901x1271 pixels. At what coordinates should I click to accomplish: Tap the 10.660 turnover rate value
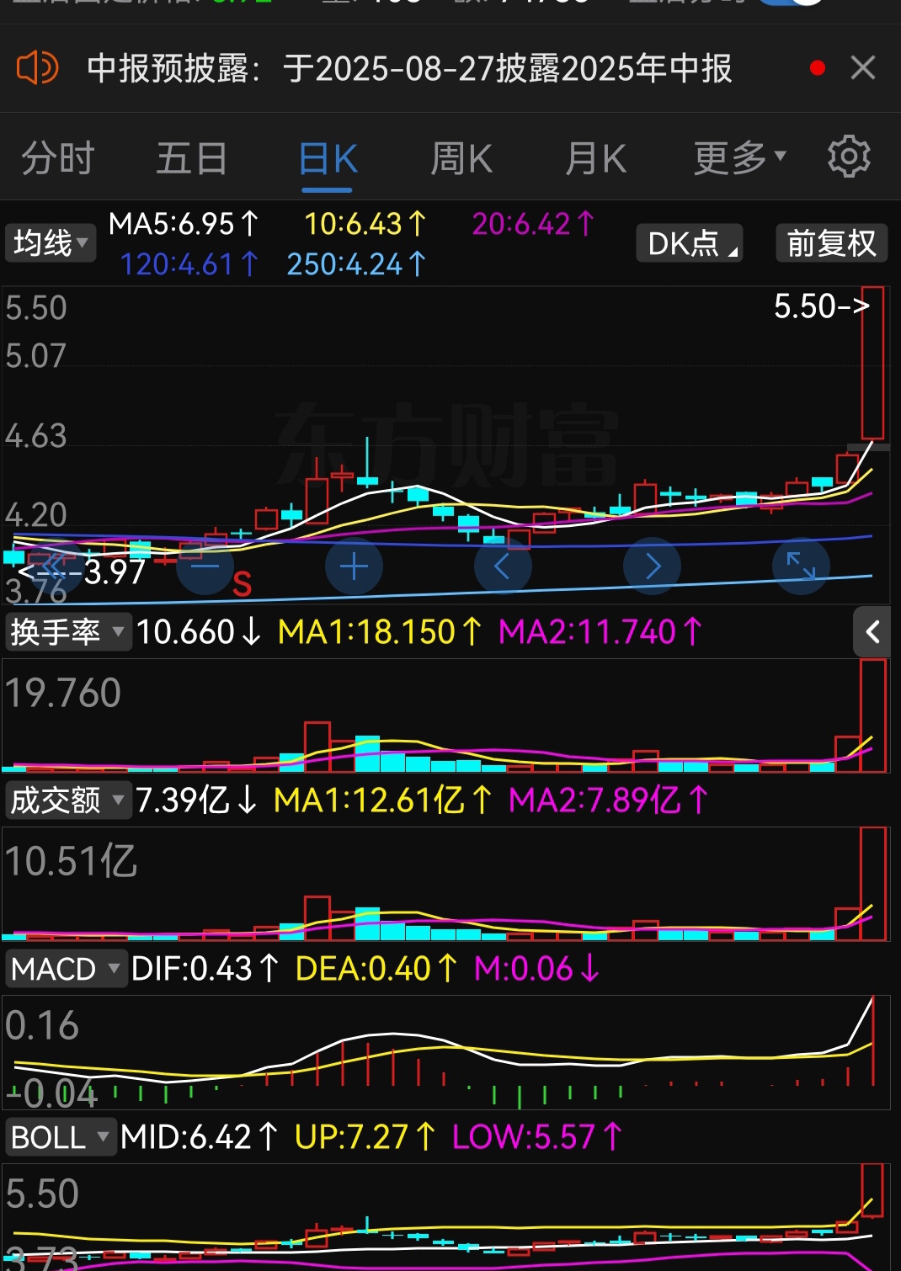tap(199, 632)
